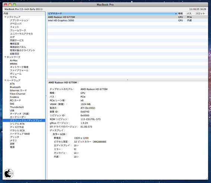
Task: Open ログ in the sidebar
Action: coord(12,37)
